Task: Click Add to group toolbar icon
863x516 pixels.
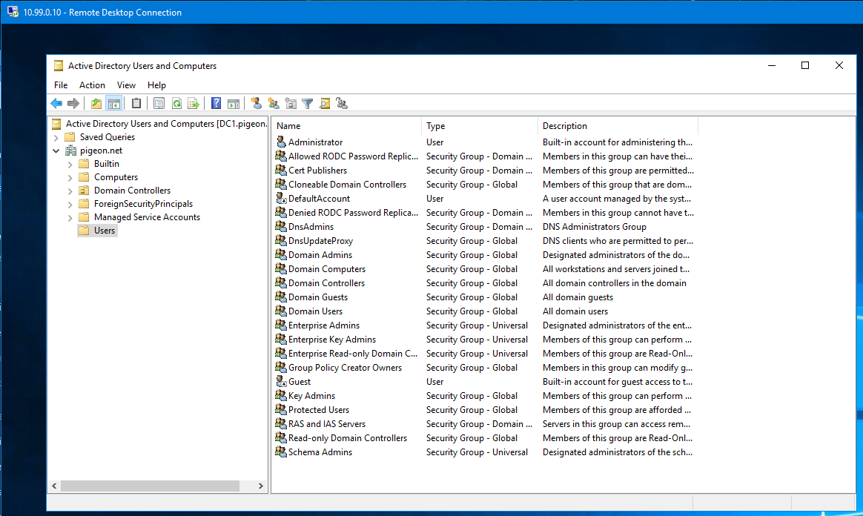Action: click(342, 103)
